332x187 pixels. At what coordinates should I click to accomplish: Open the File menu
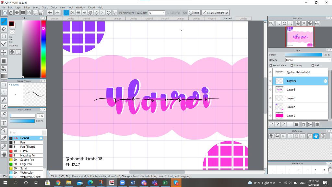point(3,7)
